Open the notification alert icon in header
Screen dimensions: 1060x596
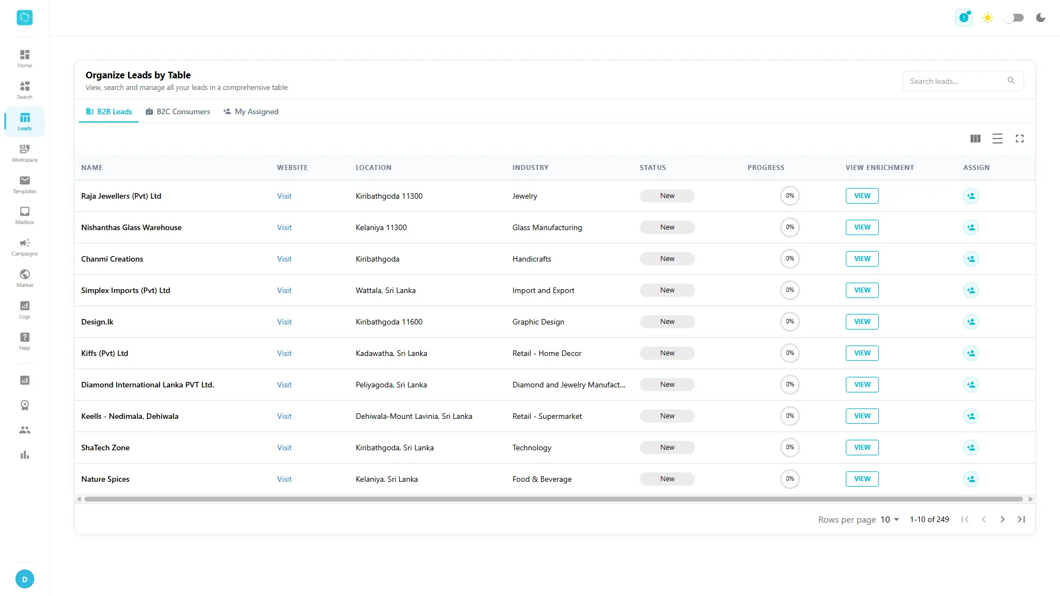point(964,18)
